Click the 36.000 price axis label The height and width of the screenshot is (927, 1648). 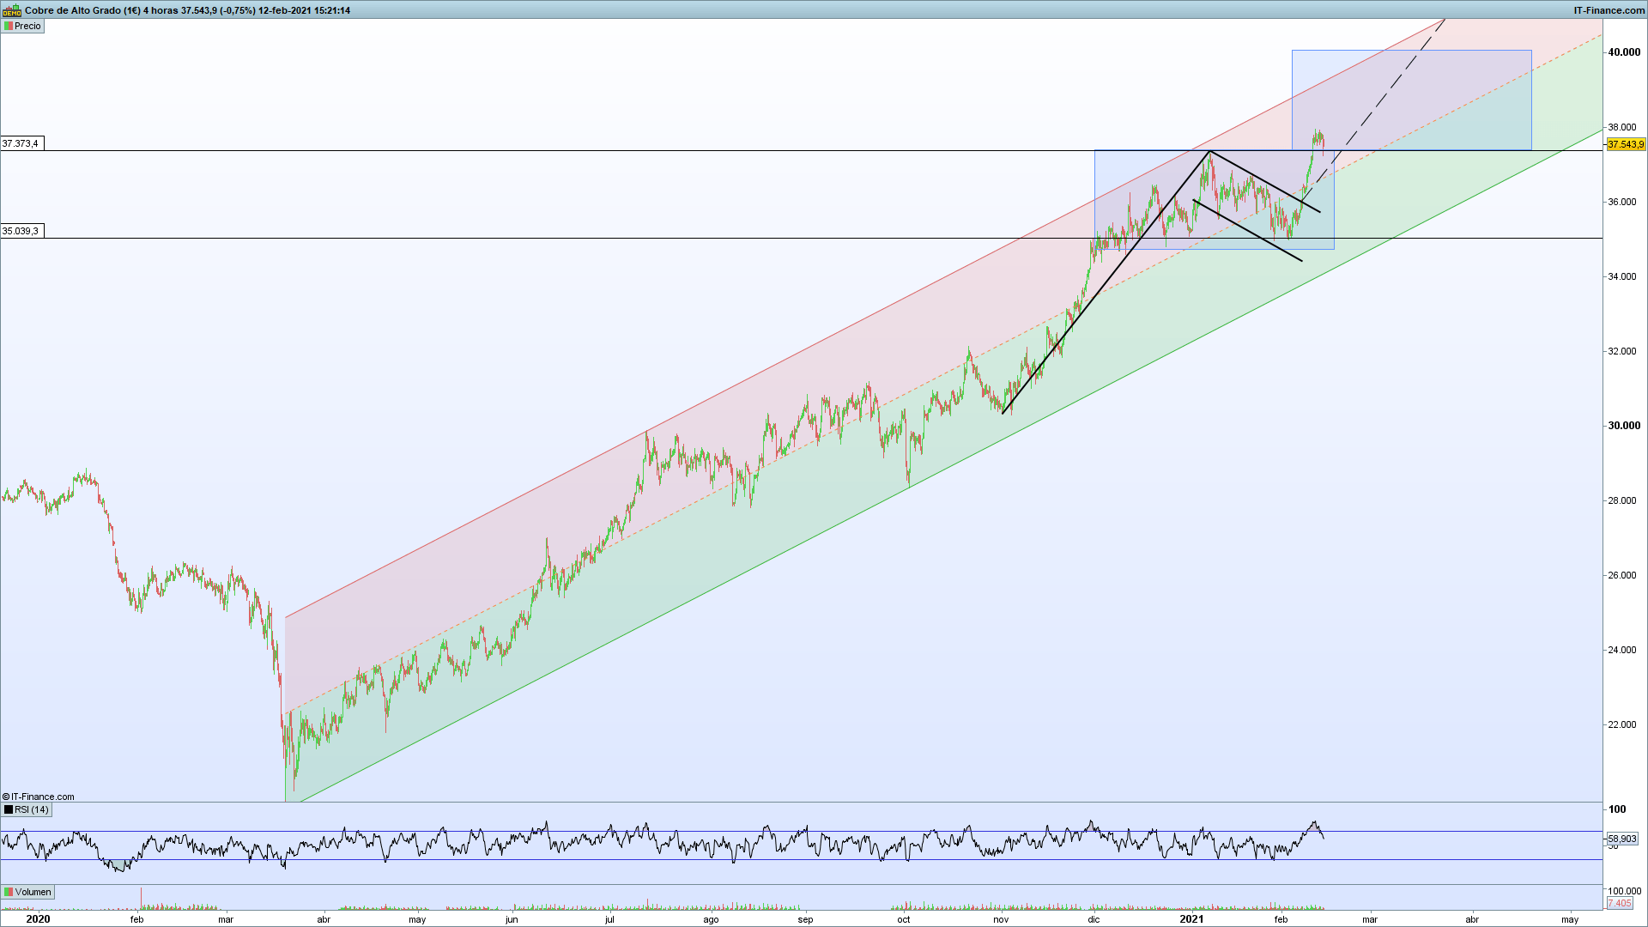tap(1622, 202)
